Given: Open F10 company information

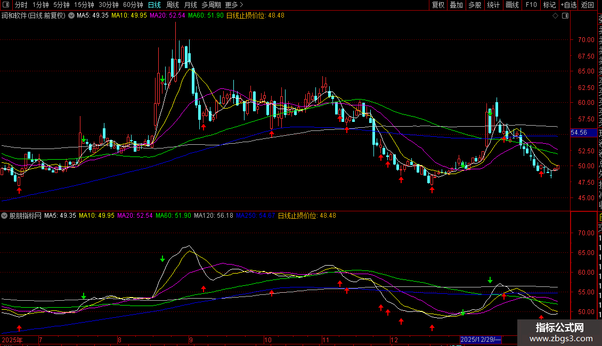Looking at the screenshot, I should (531, 5).
